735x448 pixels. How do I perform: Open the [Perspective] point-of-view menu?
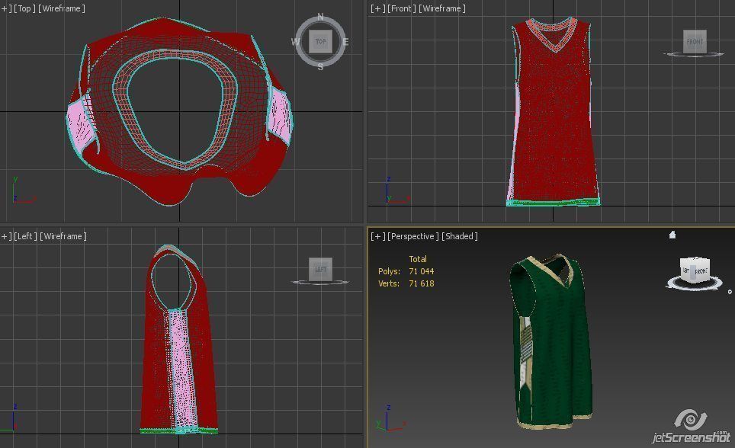coord(413,236)
